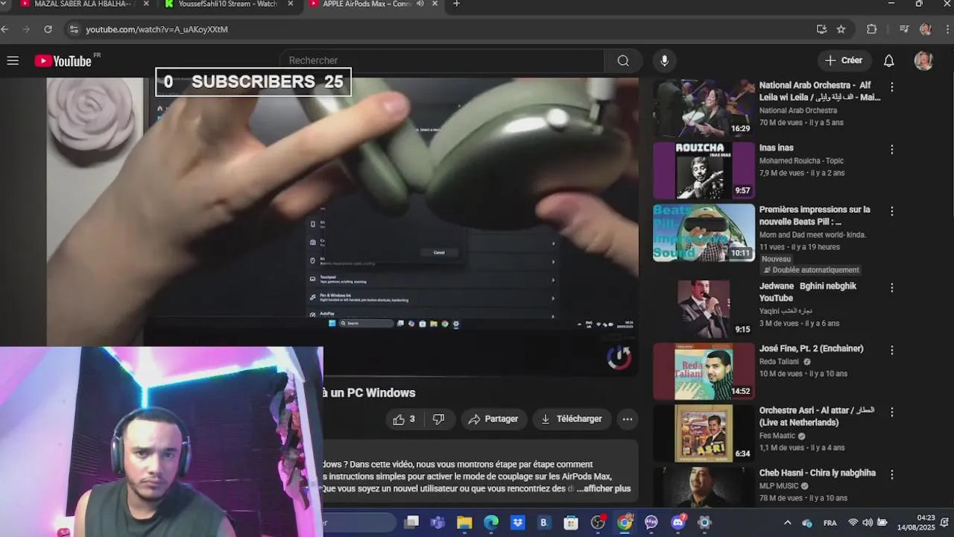This screenshot has height=537, width=954.
Task: Click the YouTube search magnifier button
Action: 623,60
